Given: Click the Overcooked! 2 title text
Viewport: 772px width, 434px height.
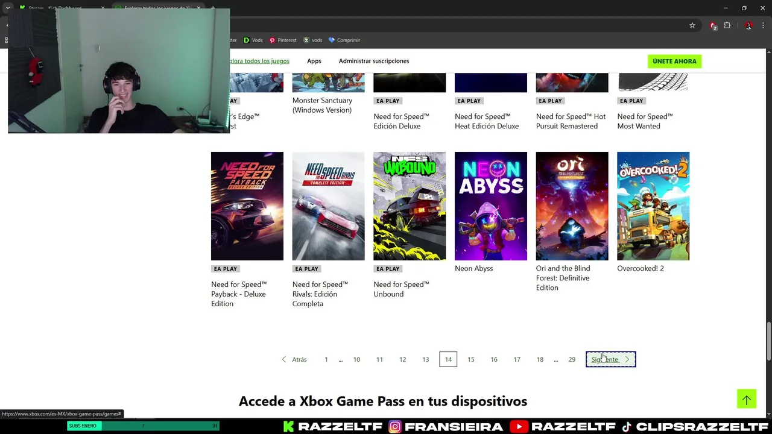Looking at the screenshot, I should (x=641, y=268).
